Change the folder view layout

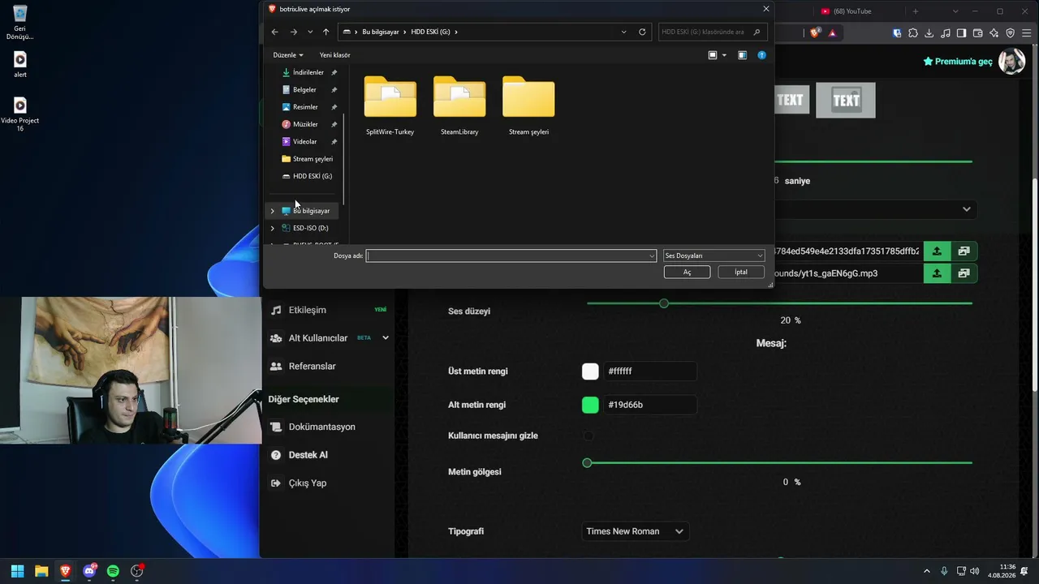pyautogui.click(x=713, y=55)
